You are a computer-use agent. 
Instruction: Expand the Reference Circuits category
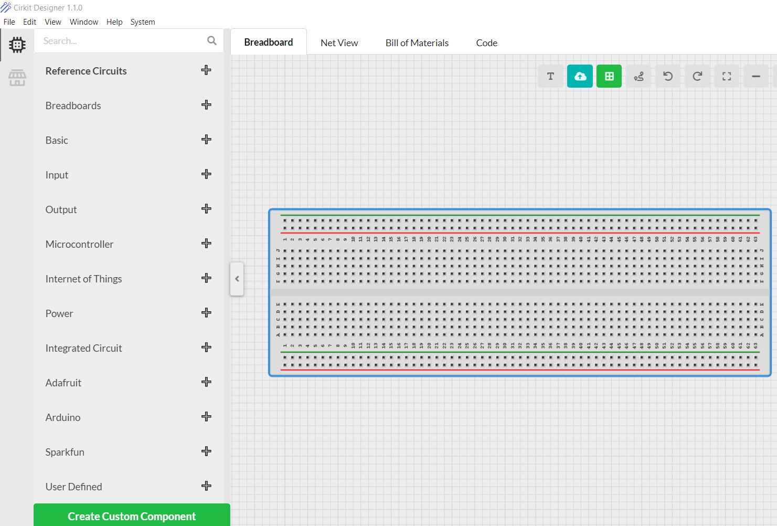coord(206,70)
